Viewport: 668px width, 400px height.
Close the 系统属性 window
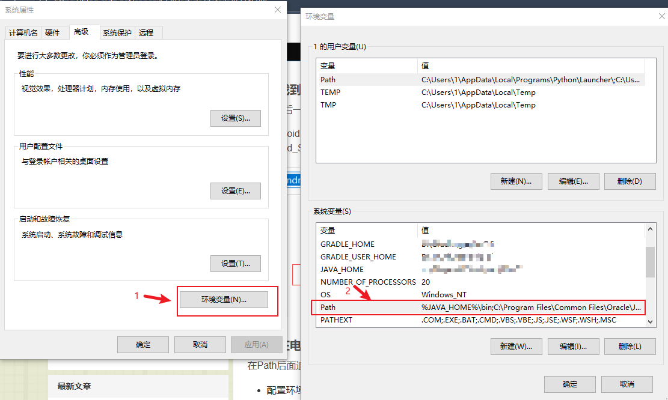[278, 10]
